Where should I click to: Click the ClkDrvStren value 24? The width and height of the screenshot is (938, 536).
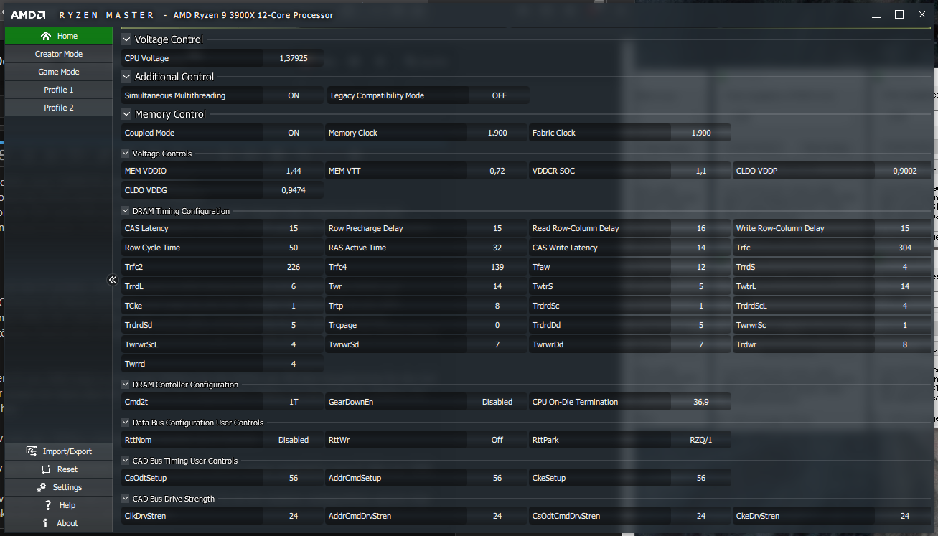point(294,516)
